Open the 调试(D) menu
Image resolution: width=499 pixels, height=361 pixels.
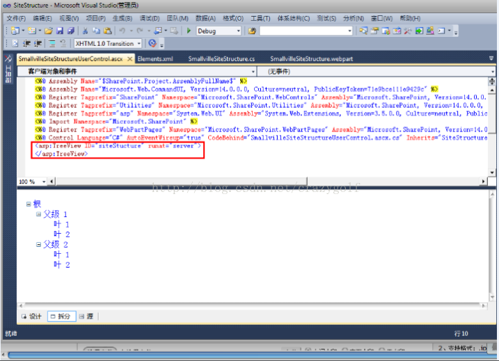coord(150,19)
